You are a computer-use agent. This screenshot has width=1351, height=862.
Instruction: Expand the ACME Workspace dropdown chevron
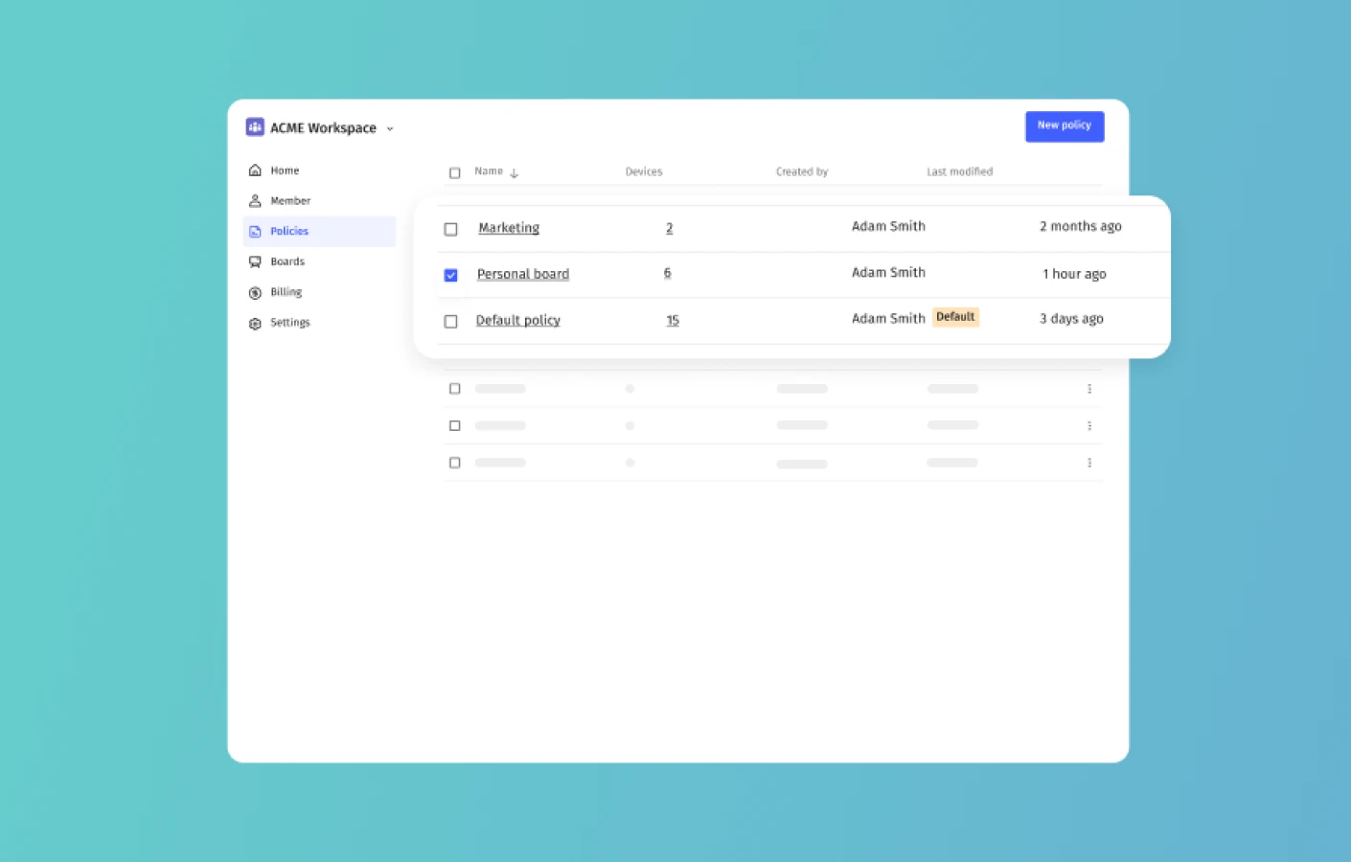(x=390, y=129)
